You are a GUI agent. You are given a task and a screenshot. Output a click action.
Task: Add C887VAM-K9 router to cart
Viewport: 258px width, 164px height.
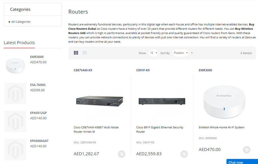click(122, 154)
